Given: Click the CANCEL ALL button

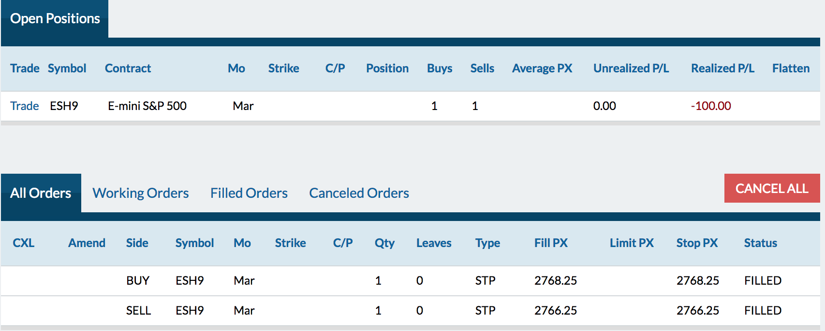Looking at the screenshot, I should (772, 188).
